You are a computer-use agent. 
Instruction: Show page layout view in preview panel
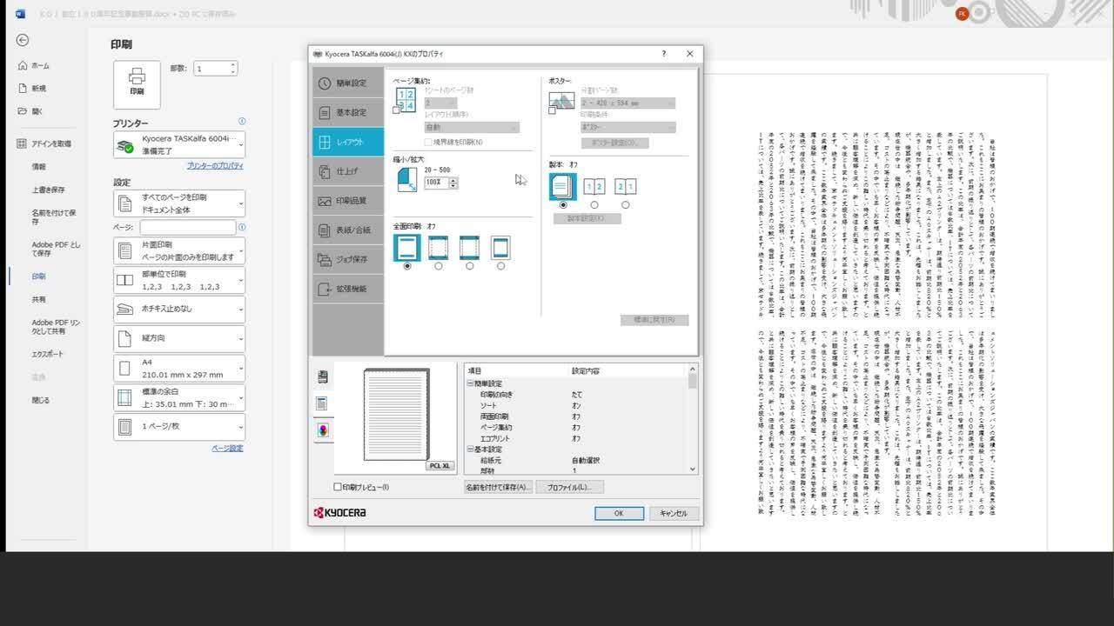tap(323, 403)
